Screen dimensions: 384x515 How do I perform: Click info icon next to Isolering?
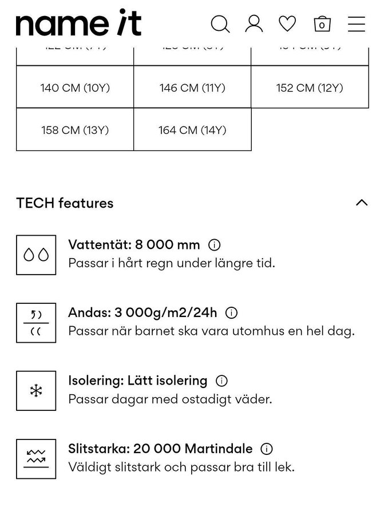(221, 381)
